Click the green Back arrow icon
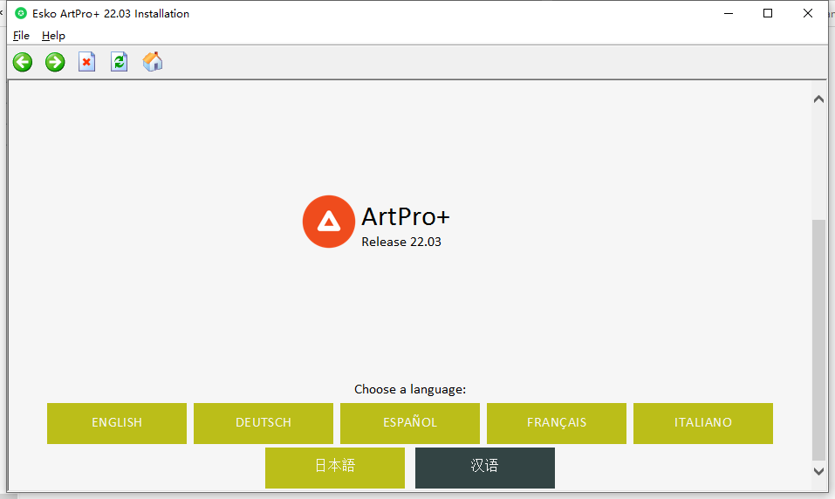The image size is (835, 499). click(x=23, y=62)
